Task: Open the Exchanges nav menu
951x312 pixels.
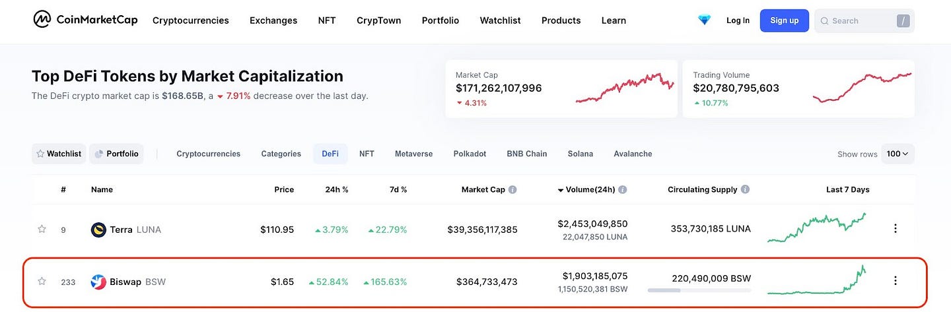Action: [x=273, y=20]
